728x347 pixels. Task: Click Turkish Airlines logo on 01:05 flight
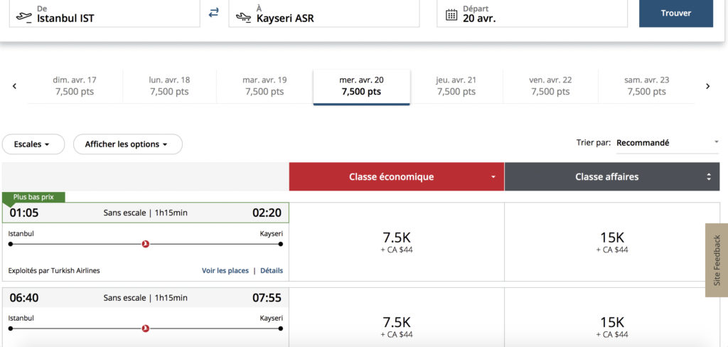point(145,244)
